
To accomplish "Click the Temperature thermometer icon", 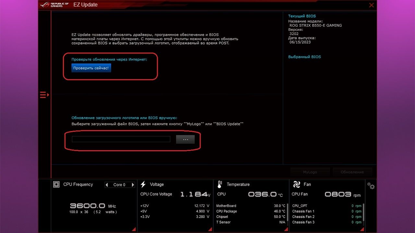I will [219, 185].
